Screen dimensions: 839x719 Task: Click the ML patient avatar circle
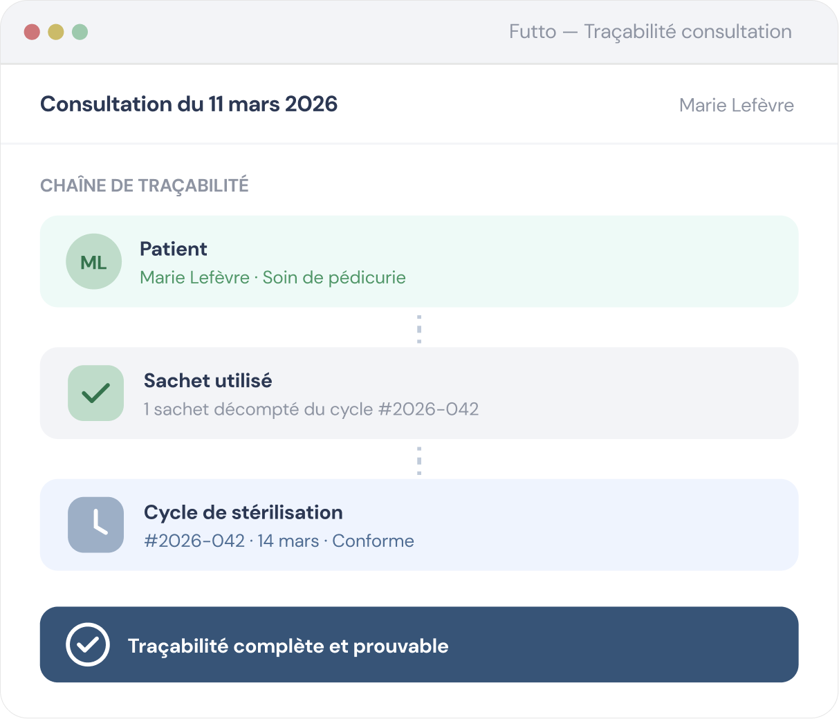click(x=93, y=261)
